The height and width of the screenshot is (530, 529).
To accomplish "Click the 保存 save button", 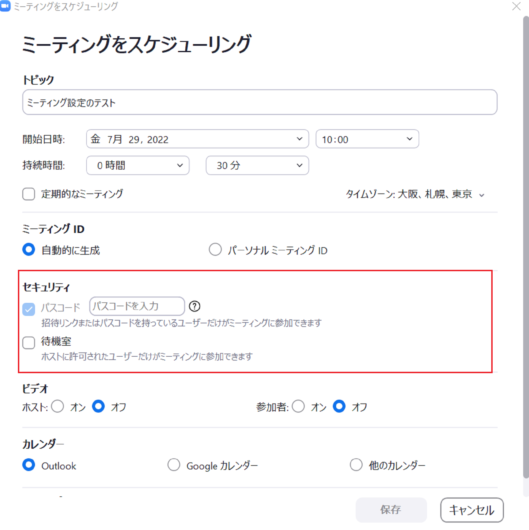I will pyautogui.click(x=391, y=510).
